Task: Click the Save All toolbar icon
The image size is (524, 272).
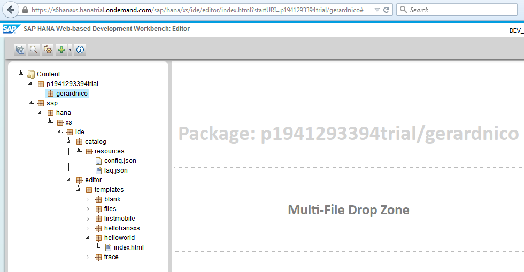Action: (x=20, y=50)
